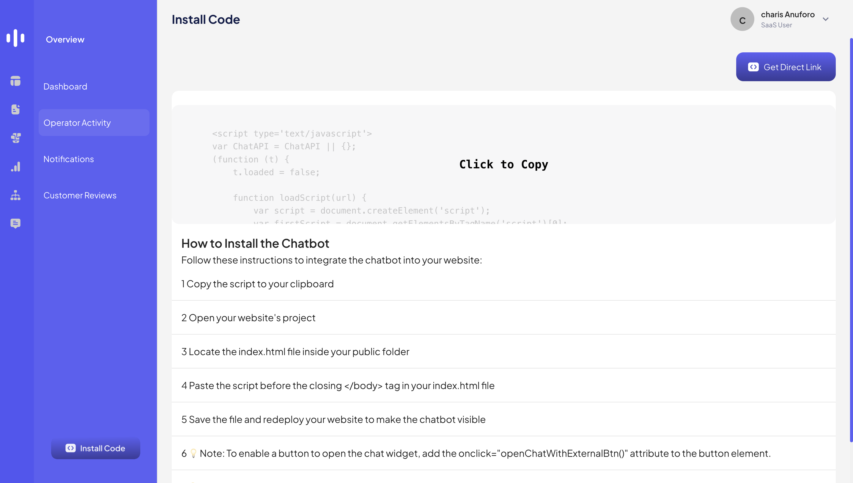Click the page vertical scrollbar
The width and height of the screenshot is (853, 483).
pos(851,239)
